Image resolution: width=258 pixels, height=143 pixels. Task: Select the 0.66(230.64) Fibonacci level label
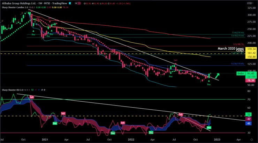click(238, 33)
